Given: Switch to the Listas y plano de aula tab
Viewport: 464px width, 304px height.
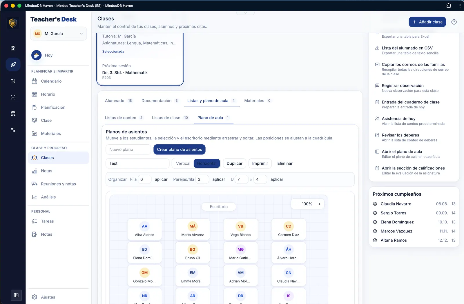Looking at the screenshot, I should (x=211, y=101).
